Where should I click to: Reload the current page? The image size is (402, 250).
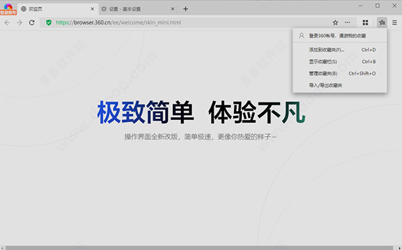pyautogui.click(x=31, y=23)
